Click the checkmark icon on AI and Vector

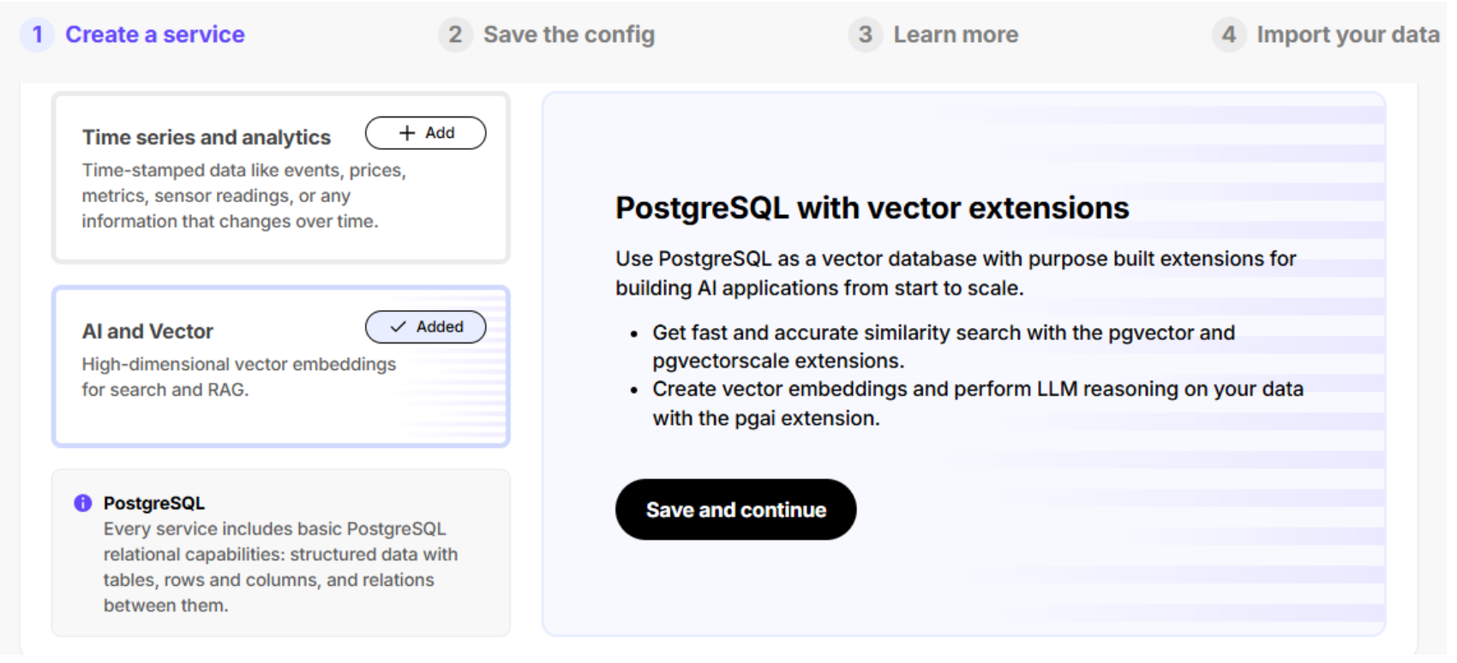[x=398, y=327]
